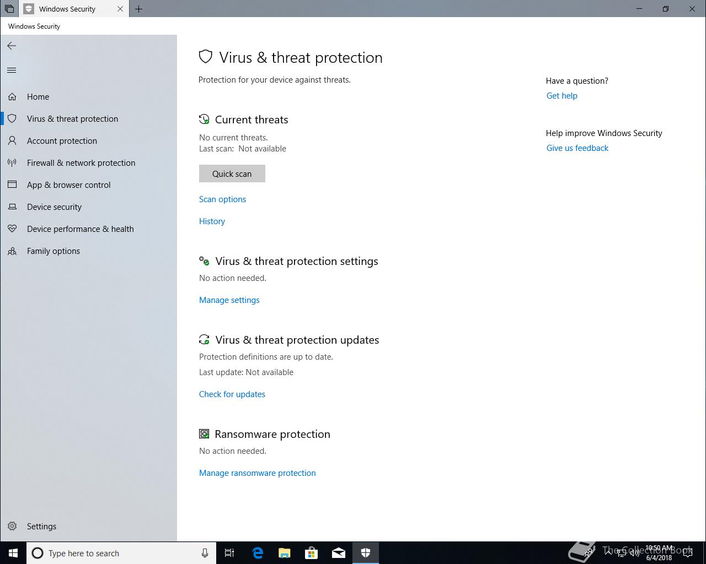Go back using the back arrow
Screen dimensions: 706x564
coord(12,46)
